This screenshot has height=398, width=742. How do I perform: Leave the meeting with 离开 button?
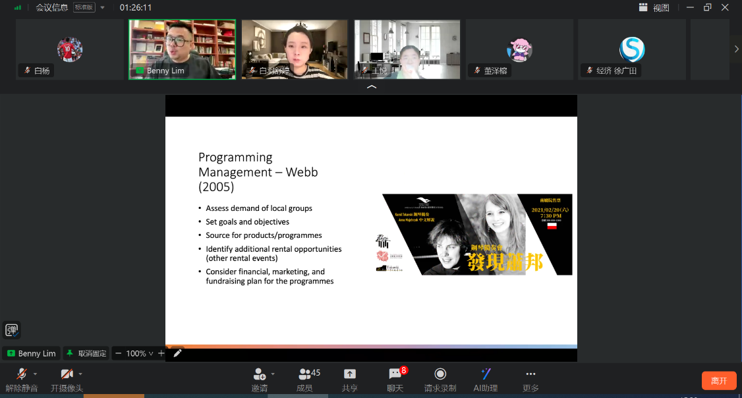(x=719, y=381)
